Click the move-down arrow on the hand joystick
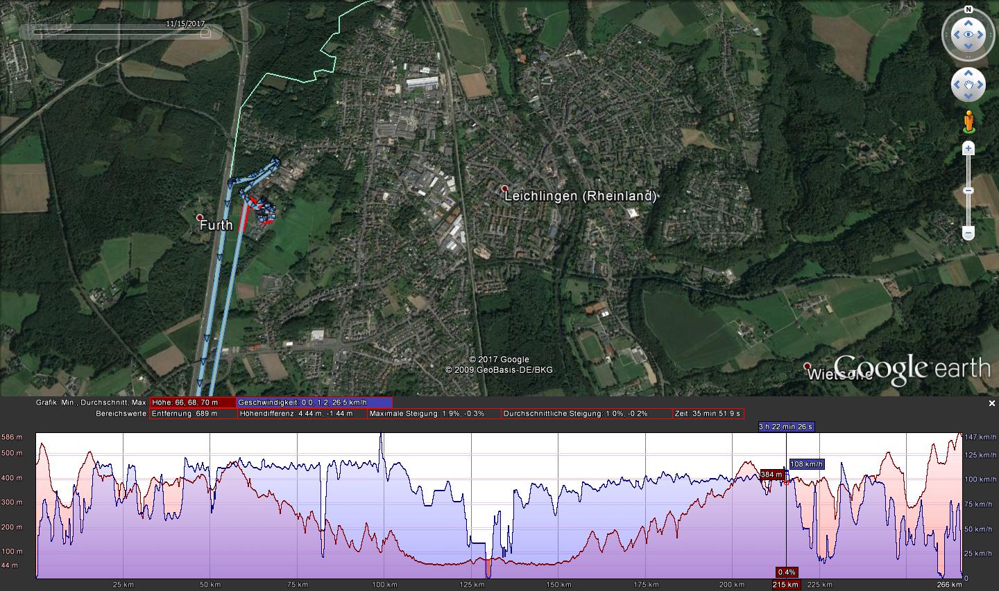 (x=968, y=97)
